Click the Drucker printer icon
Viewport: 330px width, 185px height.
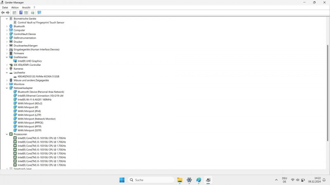(x=11, y=42)
